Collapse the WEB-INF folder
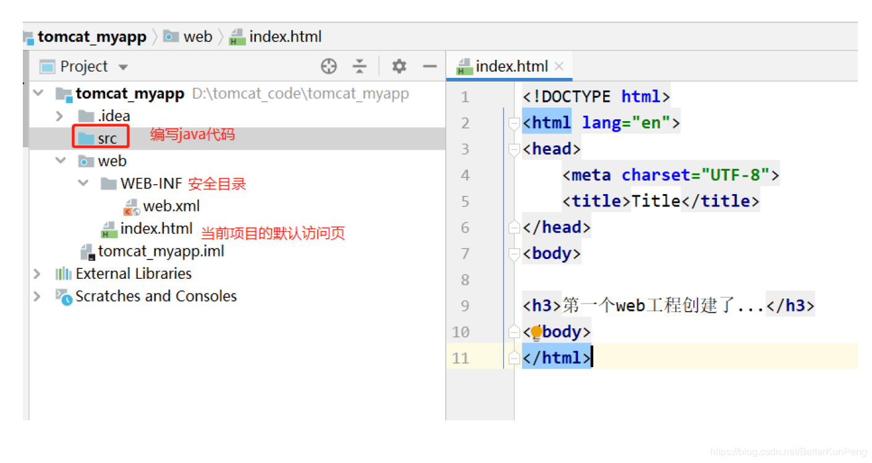 pos(83,184)
